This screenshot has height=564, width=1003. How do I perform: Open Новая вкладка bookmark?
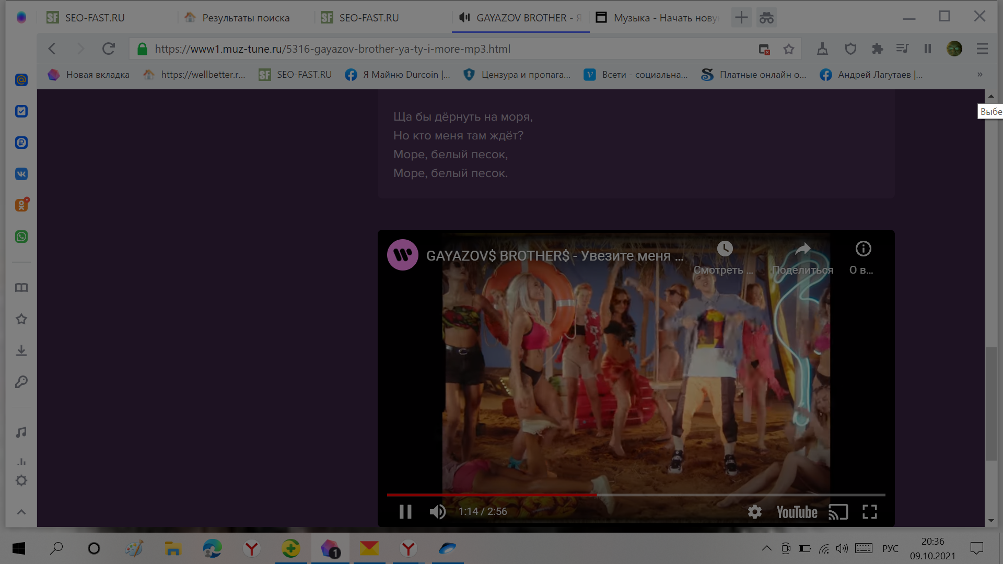[88, 75]
